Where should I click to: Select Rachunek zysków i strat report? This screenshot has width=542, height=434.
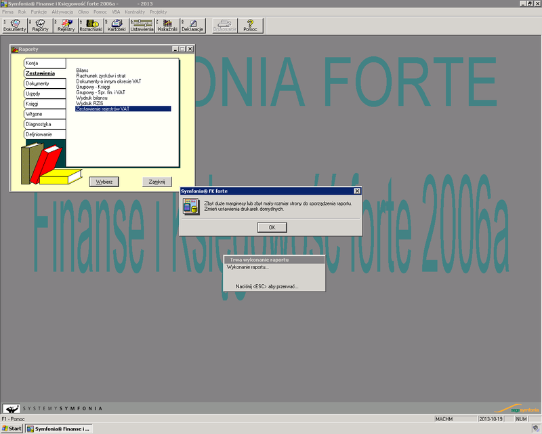pyautogui.click(x=101, y=76)
